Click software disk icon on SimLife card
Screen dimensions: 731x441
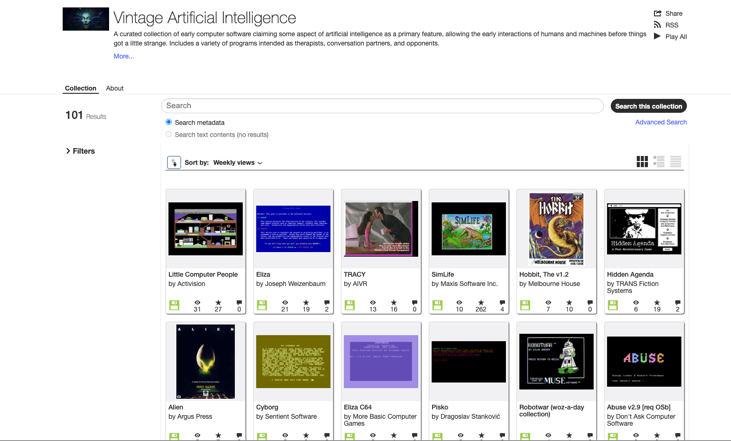[x=438, y=305]
